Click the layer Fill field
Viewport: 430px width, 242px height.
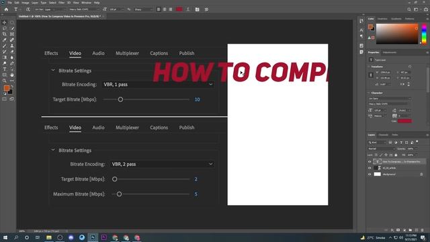point(411,155)
